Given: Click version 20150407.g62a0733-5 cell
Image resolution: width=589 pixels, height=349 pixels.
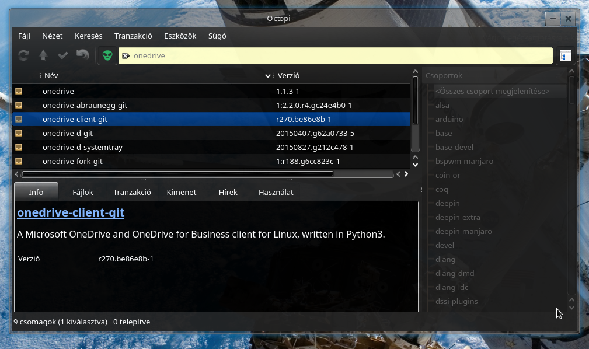Looking at the screenshot, I should pos(315,134).
